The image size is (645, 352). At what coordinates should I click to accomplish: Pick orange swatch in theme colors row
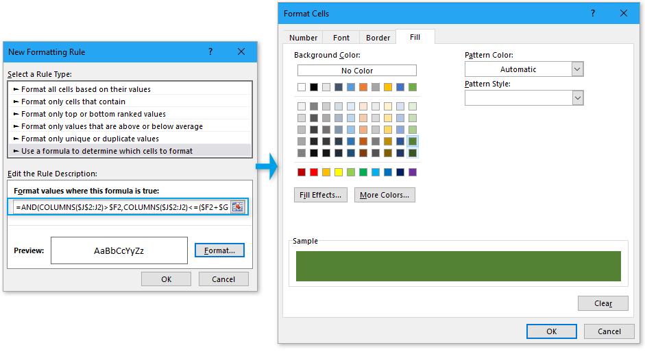(363, 87)
